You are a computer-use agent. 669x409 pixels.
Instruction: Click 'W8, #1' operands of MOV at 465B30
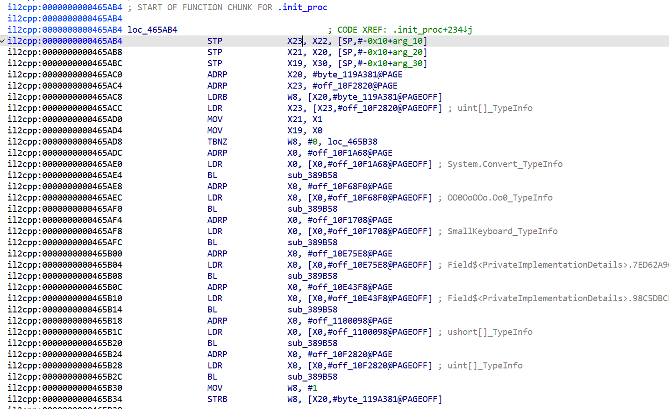[x=302, y=388]
